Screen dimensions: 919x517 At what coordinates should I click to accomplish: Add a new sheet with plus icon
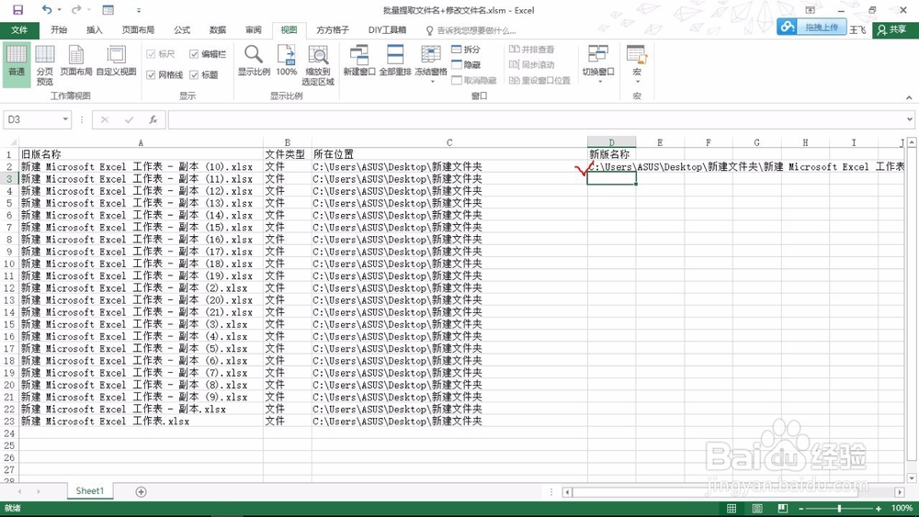(x=142, y=492)
